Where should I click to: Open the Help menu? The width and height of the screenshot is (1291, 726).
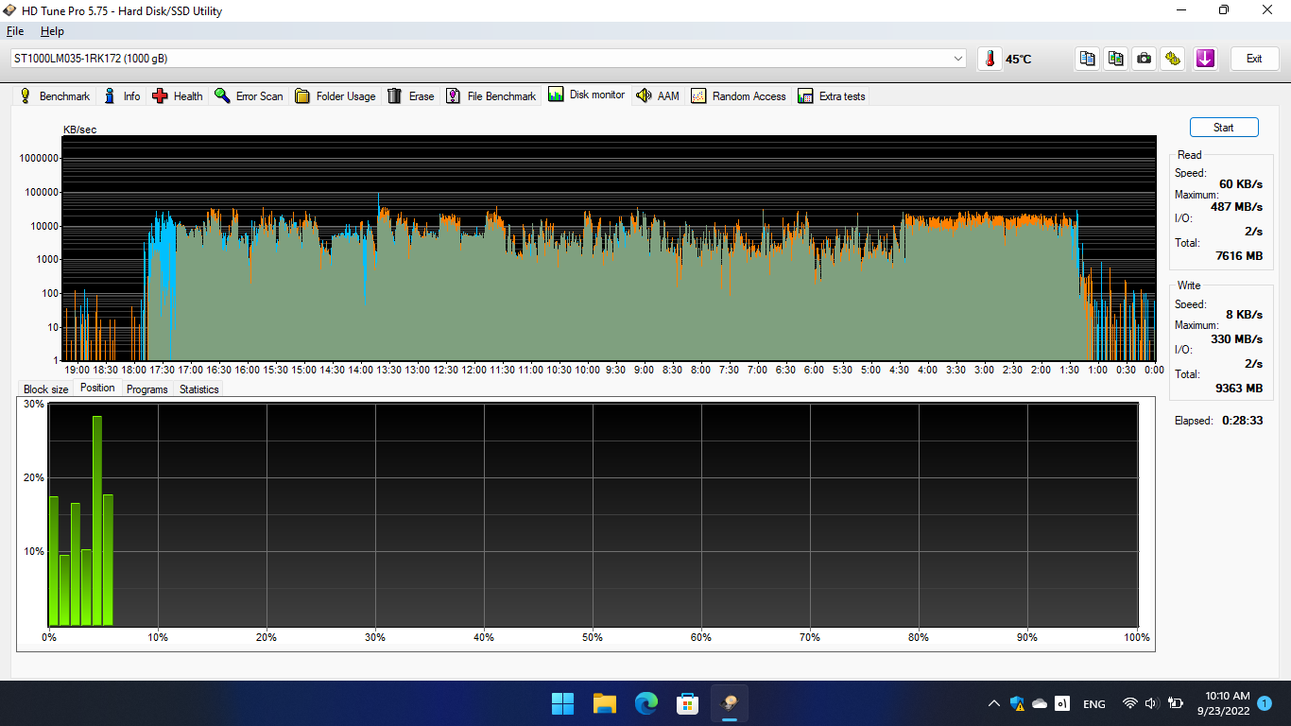pos(52,31)
